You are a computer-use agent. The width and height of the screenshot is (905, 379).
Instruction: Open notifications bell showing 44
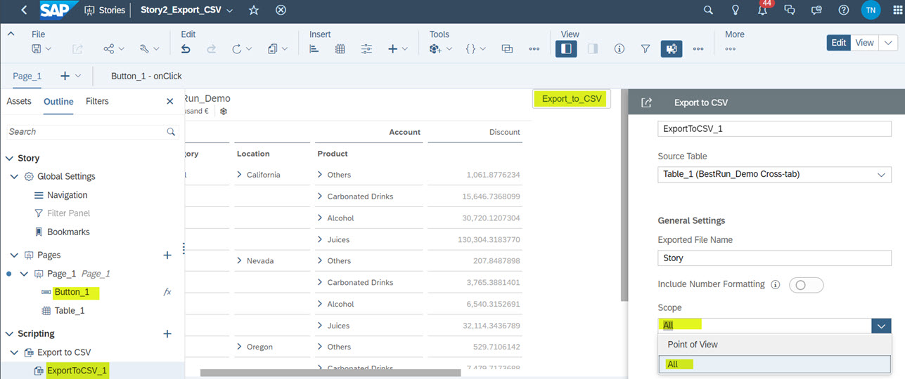763,10
